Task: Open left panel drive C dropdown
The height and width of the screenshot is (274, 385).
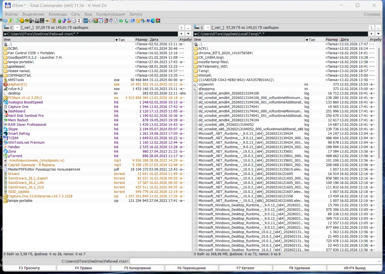Action: coord(17,27)
